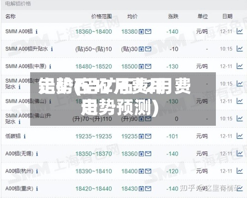This screenshot has height=198, width=247.
Task: Click the -10 change value
Action: pos(174,49)
